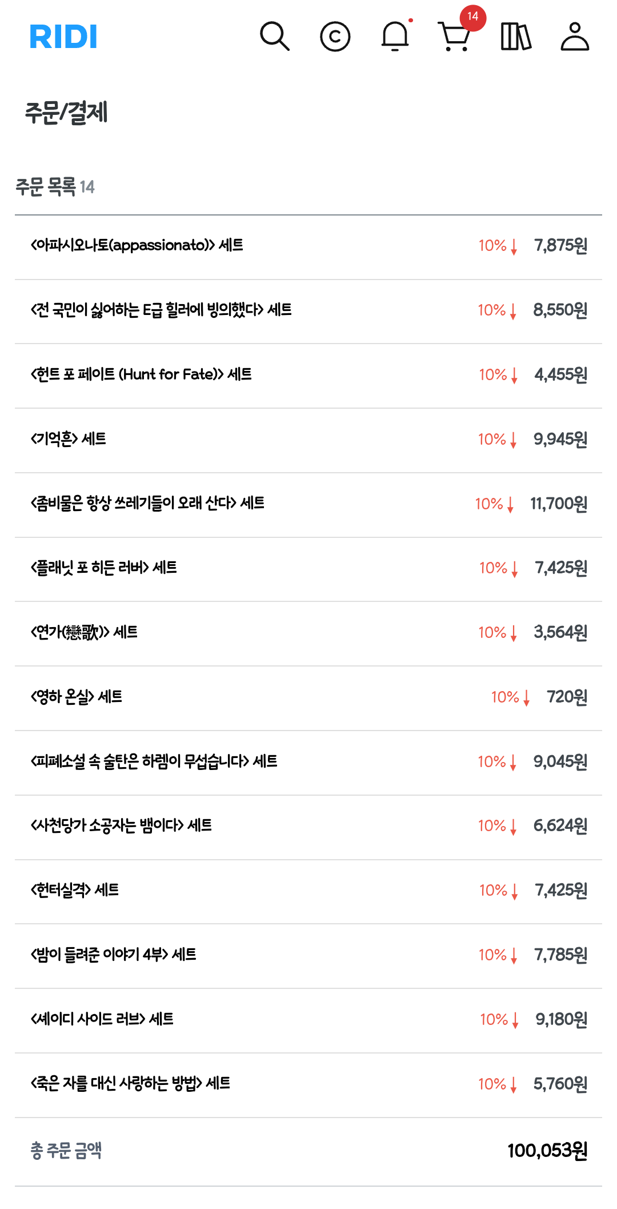Open the notifications bell icon
The height and width of the screenshot is (1209, 617).
coord(395,37)
